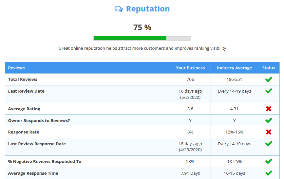This screenshot has width=284, height=179.
Task: Select the Average Rating row label
Action: 24,109
